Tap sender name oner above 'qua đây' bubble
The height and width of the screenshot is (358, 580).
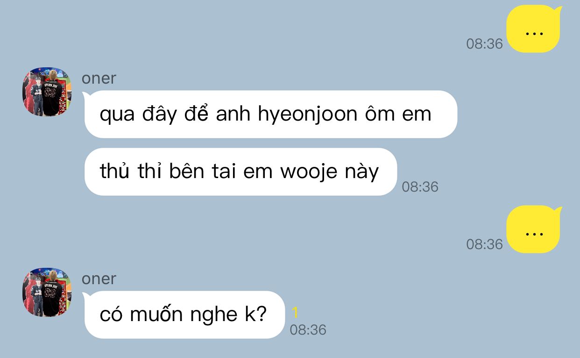click(99, 78)
